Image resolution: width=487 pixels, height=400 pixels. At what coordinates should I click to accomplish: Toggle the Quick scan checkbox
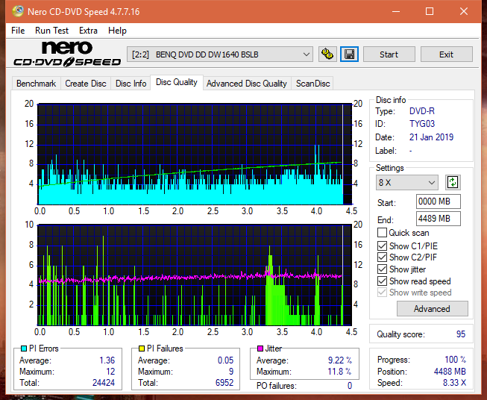(382, 233)
